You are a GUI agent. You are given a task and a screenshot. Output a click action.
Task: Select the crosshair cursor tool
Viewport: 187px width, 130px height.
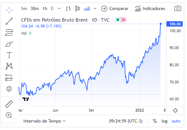click(x=9, y=8)
